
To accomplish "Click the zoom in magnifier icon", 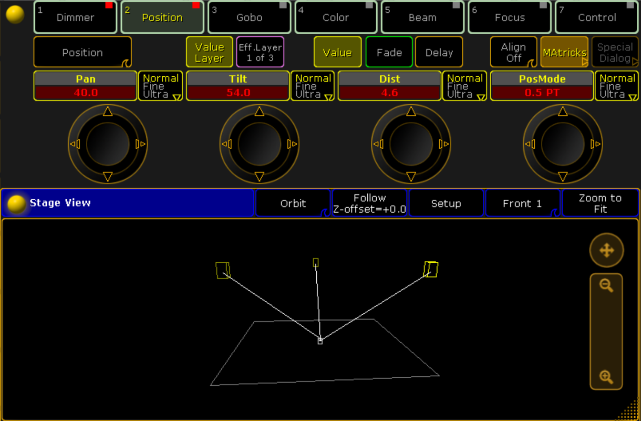I will point(606,377).
